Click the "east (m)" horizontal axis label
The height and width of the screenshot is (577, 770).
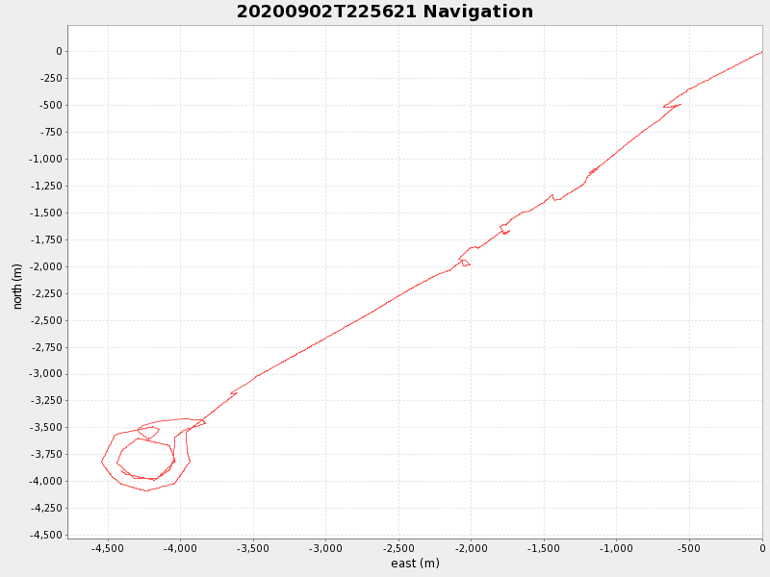pos(415,564)
